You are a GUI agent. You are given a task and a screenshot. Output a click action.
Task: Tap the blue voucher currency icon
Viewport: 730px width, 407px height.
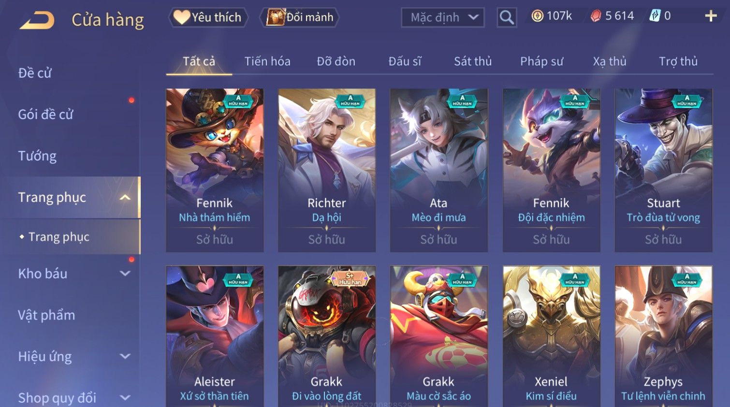tap(655, 16)
